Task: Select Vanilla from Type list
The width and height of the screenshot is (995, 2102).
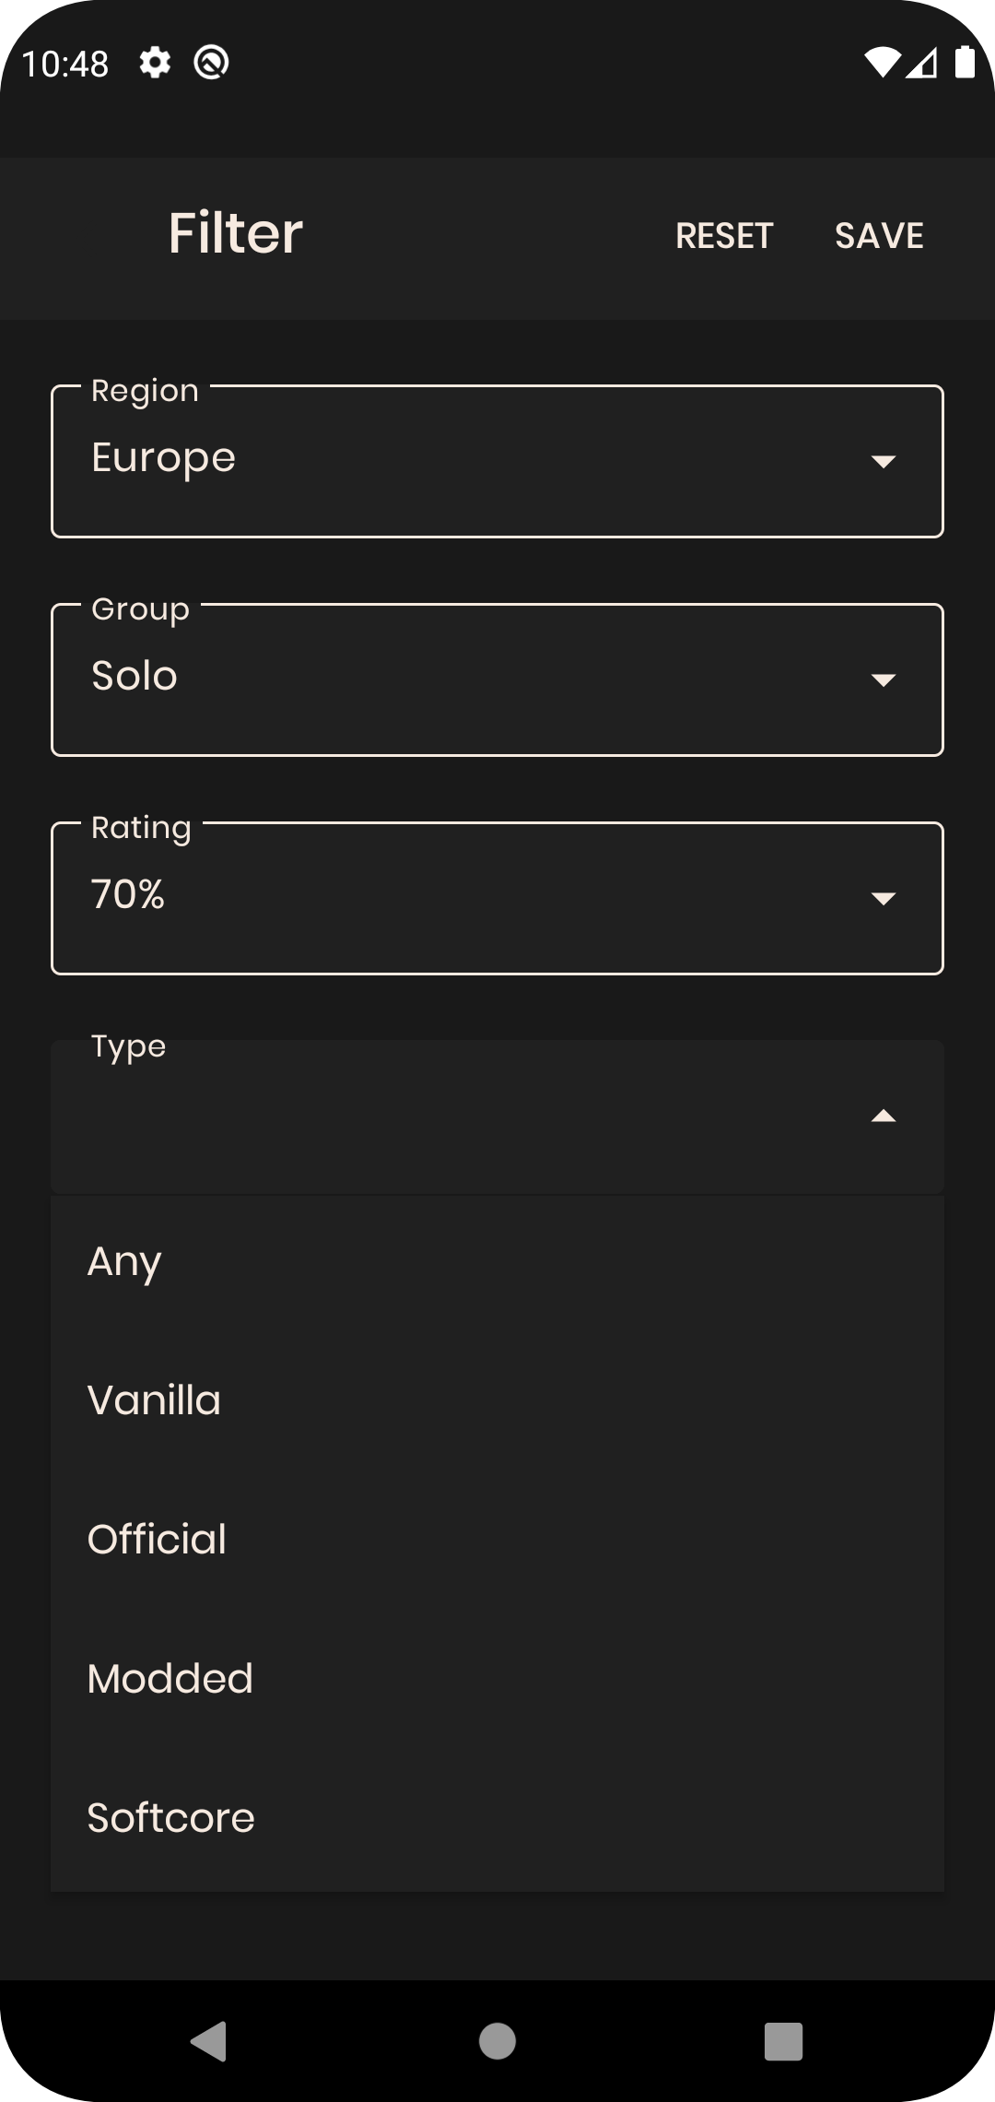Action: coord(497,1400)
